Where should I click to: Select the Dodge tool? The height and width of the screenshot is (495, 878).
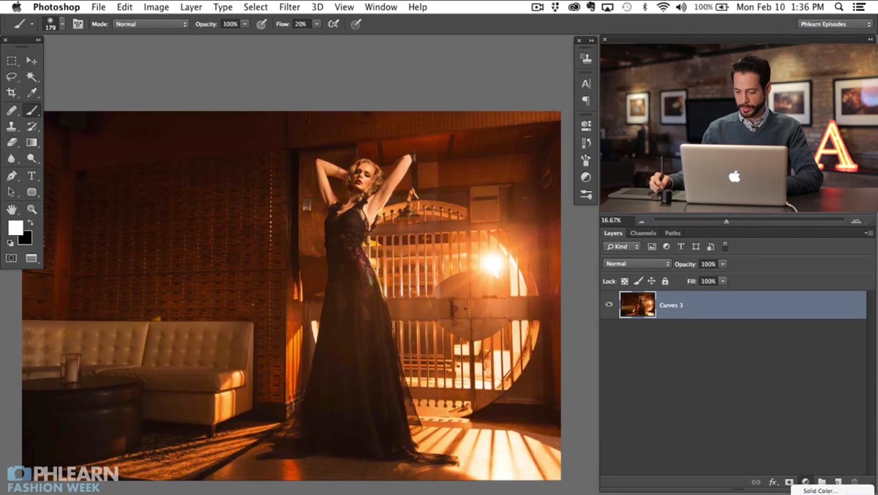pyautogui.click(x=31, y=158)
